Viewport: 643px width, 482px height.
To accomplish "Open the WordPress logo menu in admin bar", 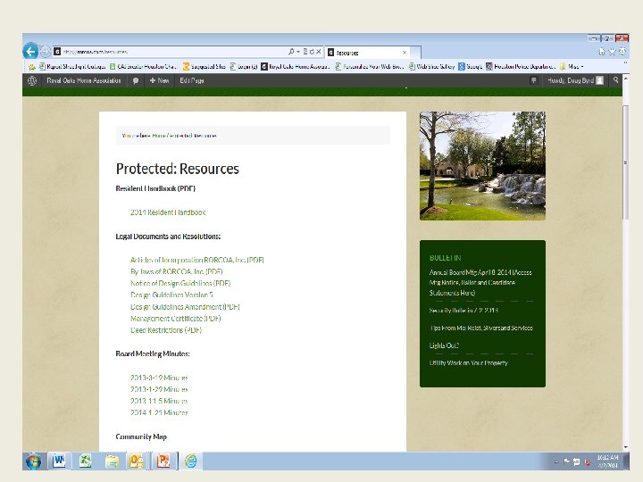I will (x=31, y=80).
